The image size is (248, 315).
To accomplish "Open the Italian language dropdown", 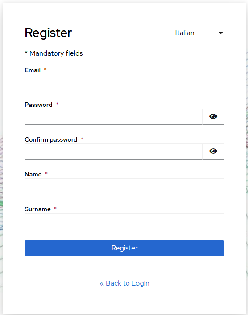I will pos(201,33).
